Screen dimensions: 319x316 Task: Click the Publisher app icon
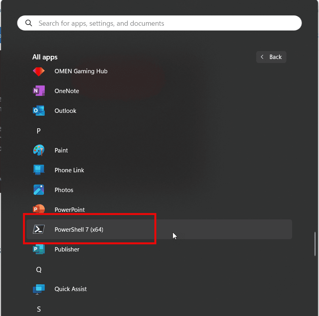point(39,249)
